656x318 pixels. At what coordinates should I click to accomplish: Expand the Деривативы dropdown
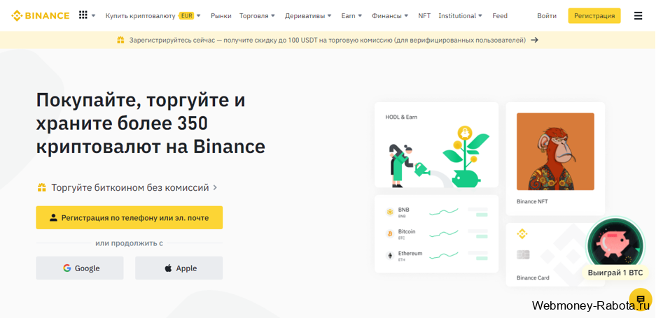(308, 16)
